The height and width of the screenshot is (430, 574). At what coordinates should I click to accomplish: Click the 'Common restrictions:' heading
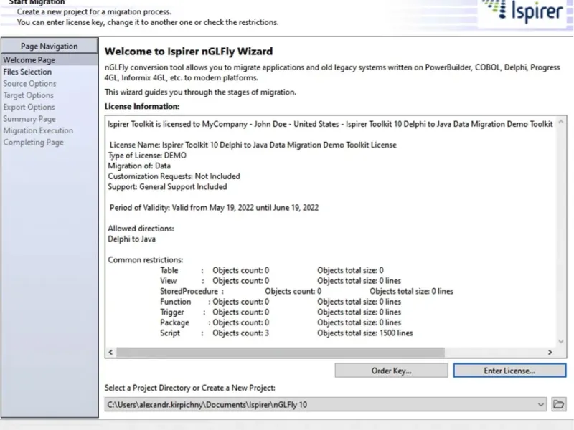point(146,260)
